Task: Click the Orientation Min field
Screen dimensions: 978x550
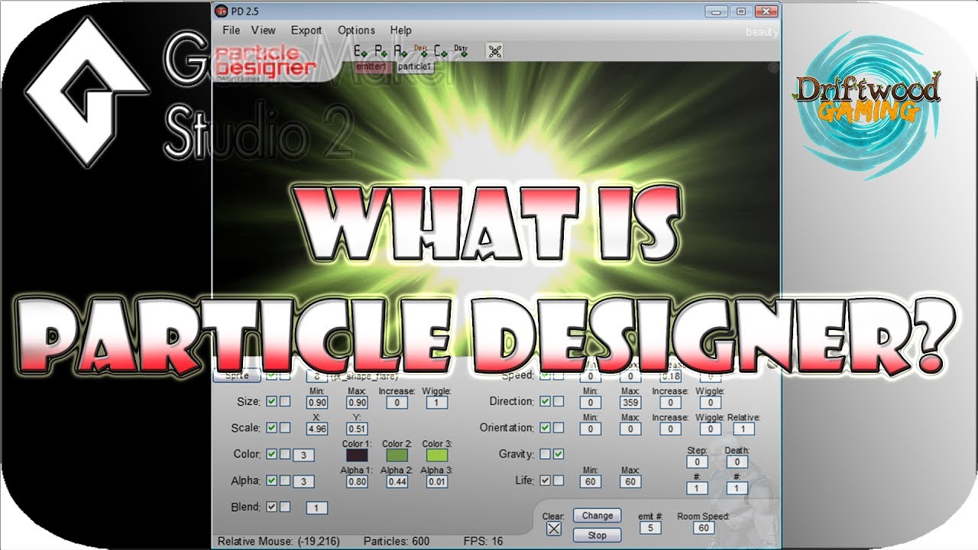Action: [x=590, y=429]
